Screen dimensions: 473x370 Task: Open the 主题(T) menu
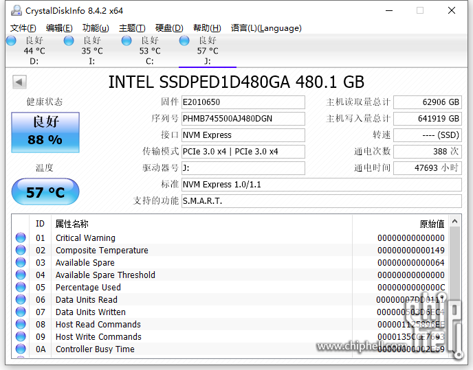click(132, 28)
